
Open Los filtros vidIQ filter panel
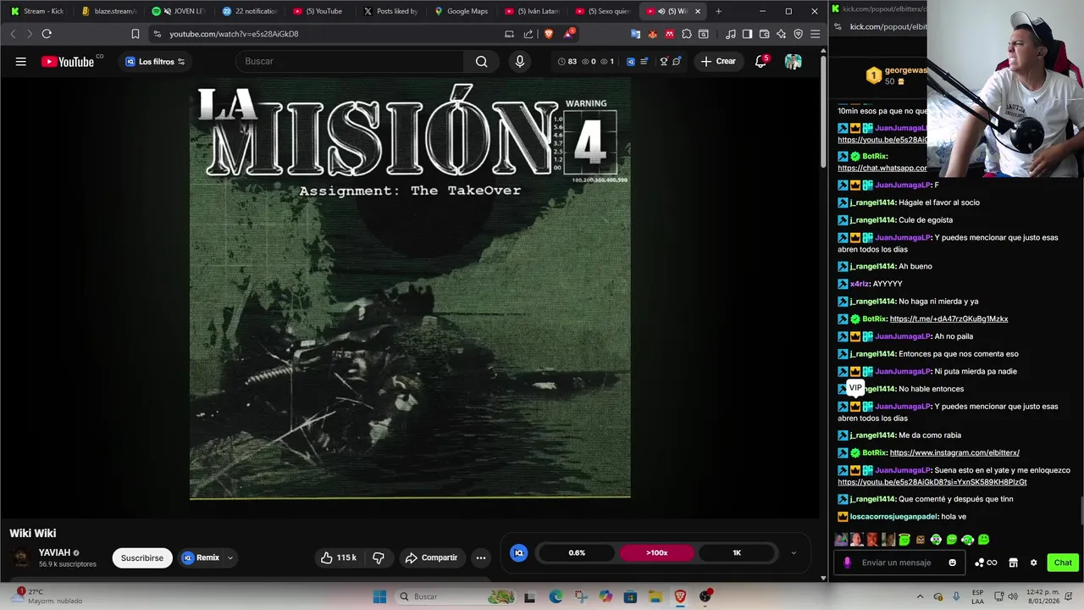(x=155, y=62)
